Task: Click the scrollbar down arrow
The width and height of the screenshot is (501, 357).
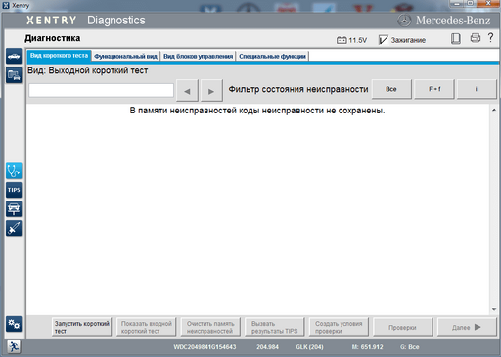Action: [494, 309]
